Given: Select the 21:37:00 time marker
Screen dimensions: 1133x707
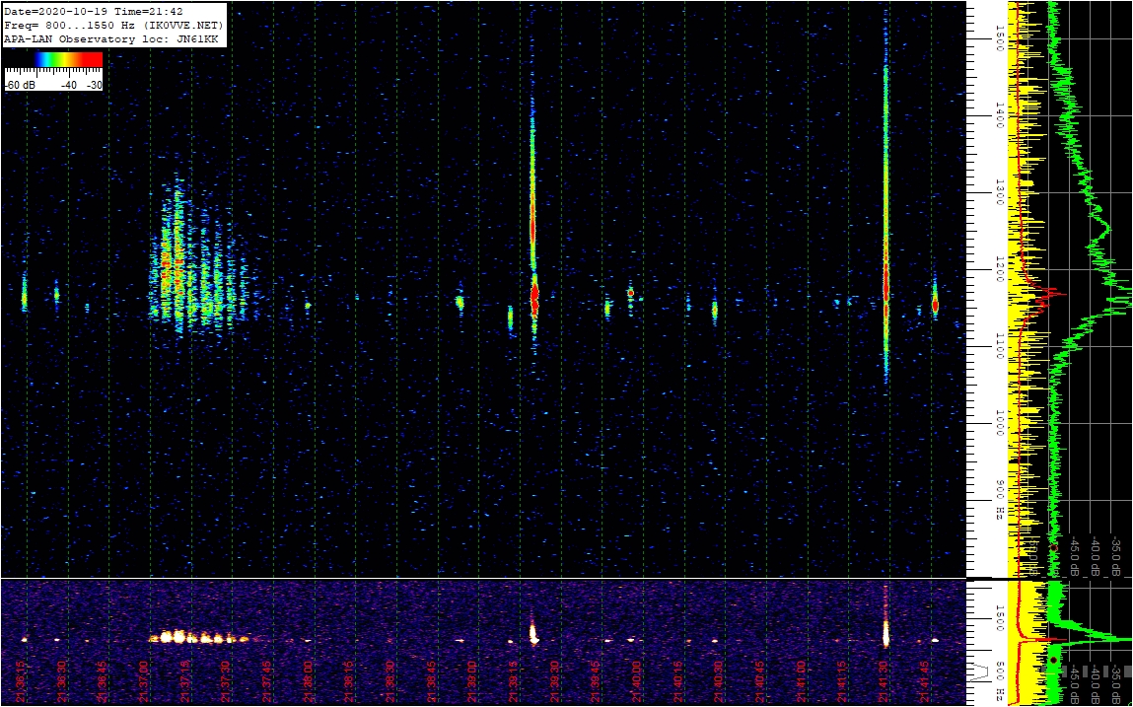Looking at the screenshot, I should pyautogui.click(x=142, y=679).
